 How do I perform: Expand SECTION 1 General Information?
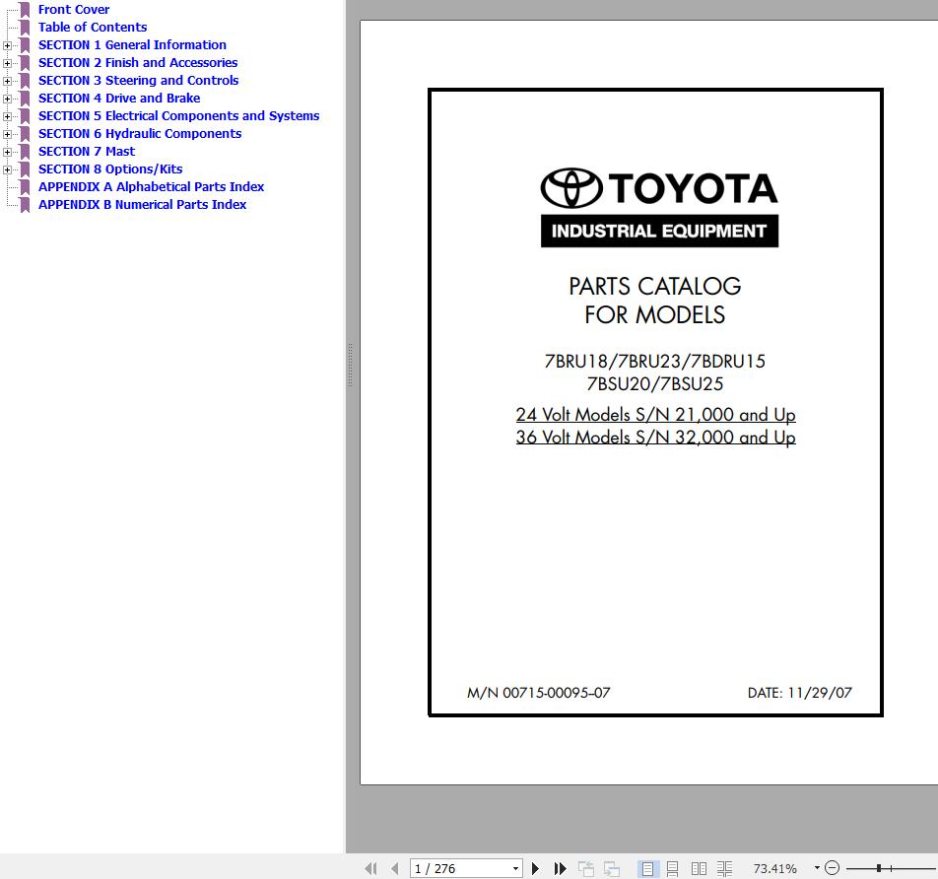[x=7, y=45]
